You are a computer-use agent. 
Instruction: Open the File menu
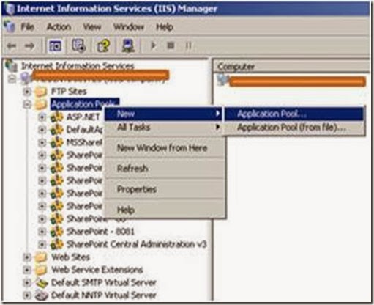pos(28,27)
